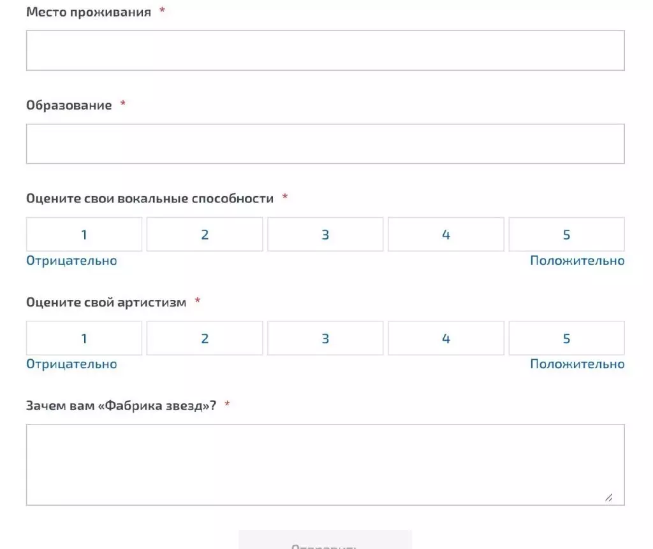Select 4 for артистизм rating
Viewport: 653px width, 549px height.
(446, 338)
